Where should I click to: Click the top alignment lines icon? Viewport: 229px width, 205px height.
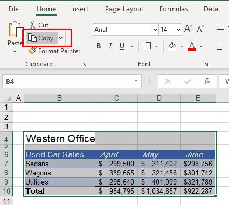pyautogui.click(x=220, y=27)
